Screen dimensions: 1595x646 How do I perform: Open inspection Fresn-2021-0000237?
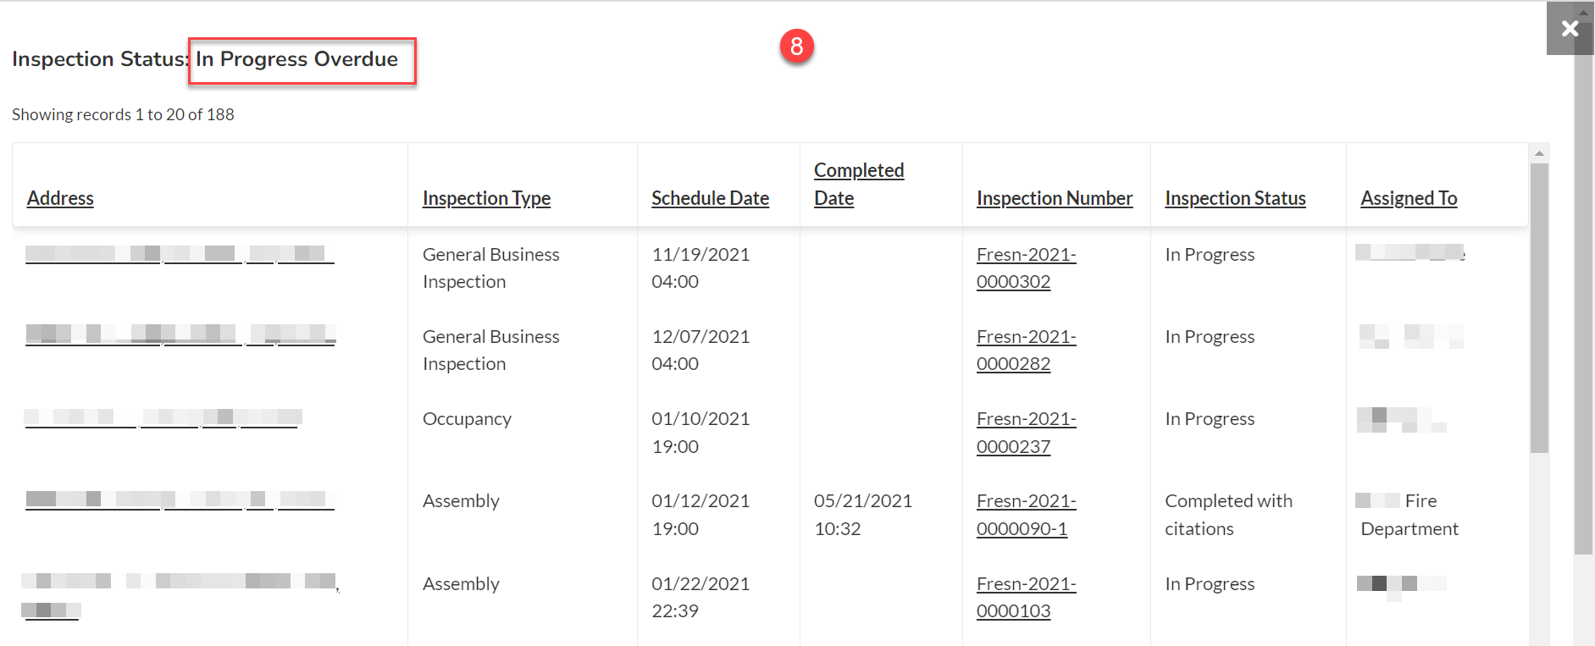(x=1026, y=432)
